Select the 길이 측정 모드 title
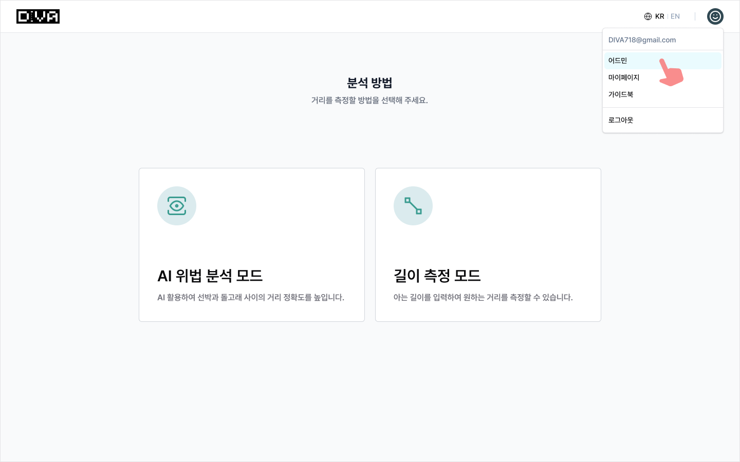Screen dimensions: 740x462 437,276
